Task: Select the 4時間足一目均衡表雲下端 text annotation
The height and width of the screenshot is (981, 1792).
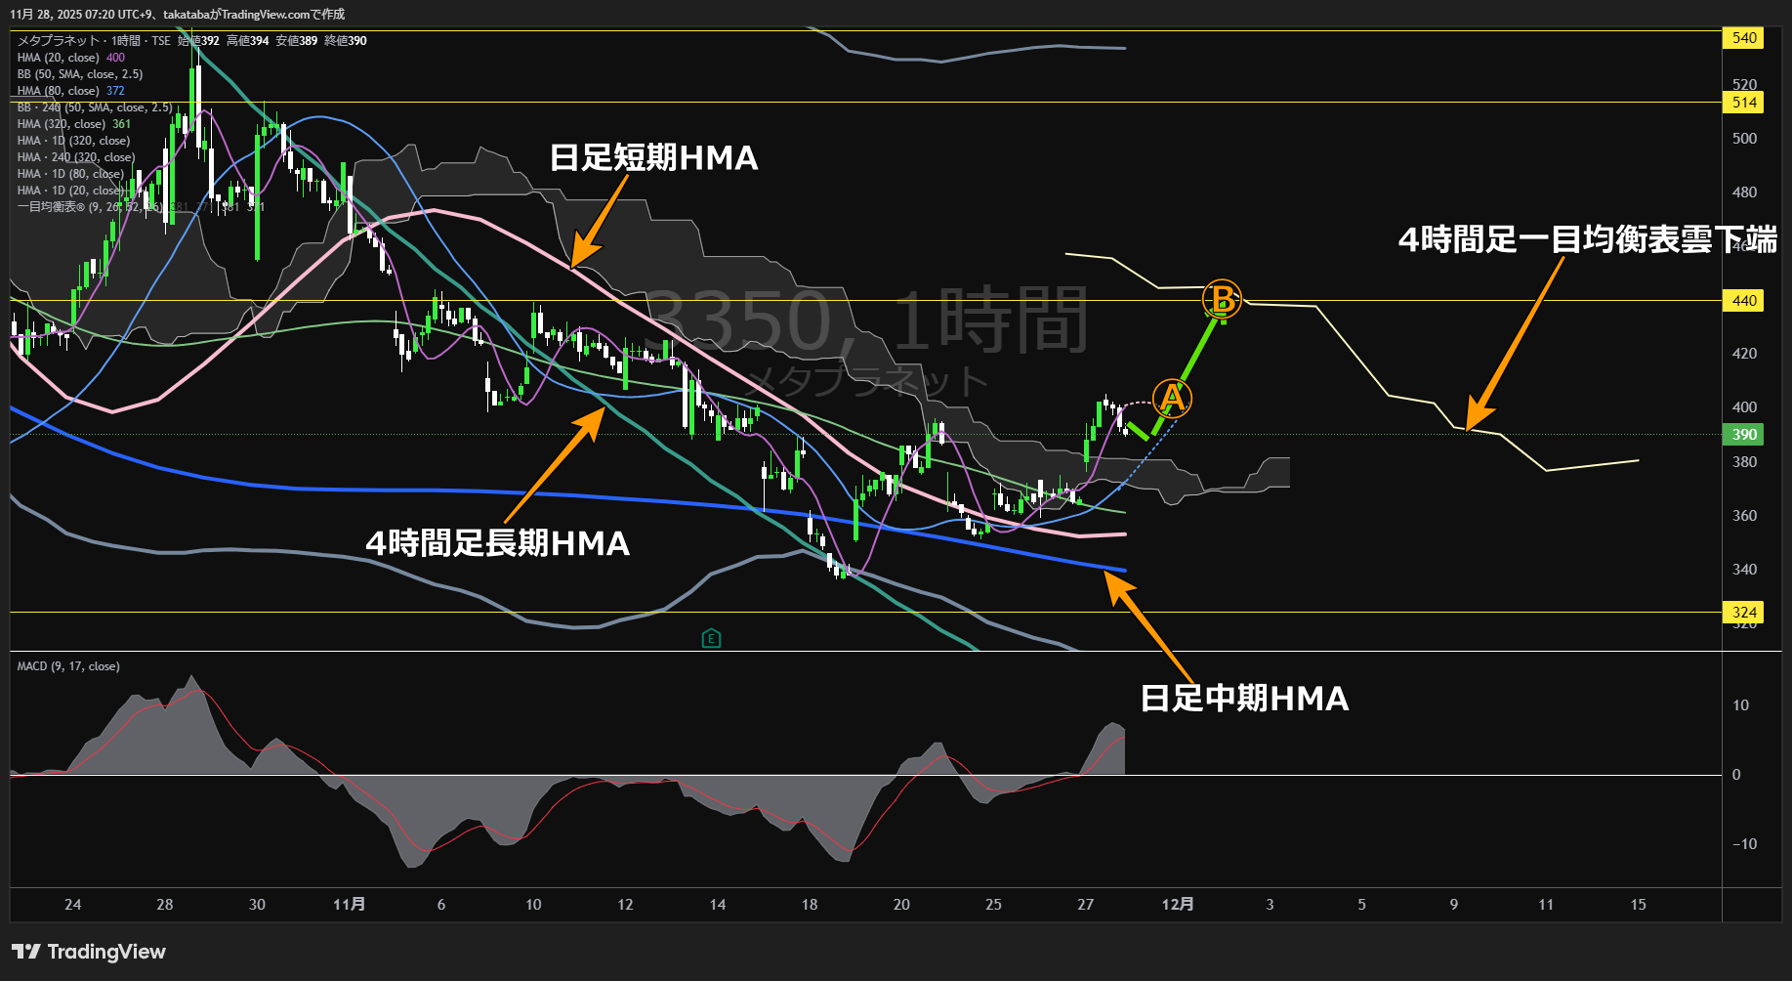Action: pos(1588,239)
